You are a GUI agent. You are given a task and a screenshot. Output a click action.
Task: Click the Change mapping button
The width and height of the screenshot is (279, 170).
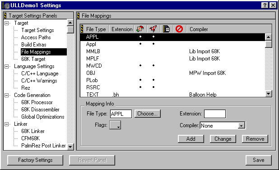click(223, 139)
